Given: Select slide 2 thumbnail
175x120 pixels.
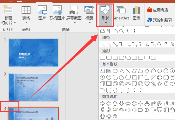Looking at the screenshot, I should (33, 87).
